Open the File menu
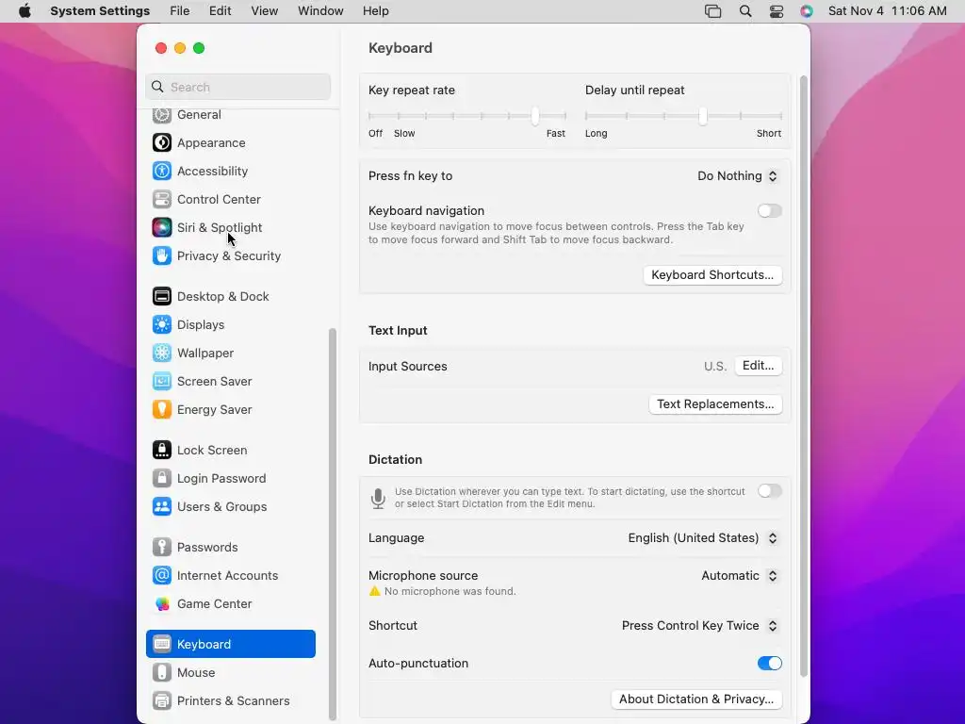The width and height of the screenshot is (965, 724). point(180,11)
